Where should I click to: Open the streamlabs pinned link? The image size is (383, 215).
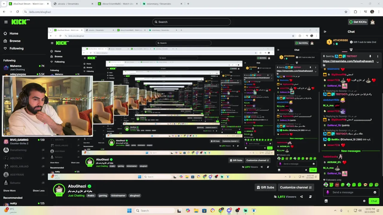(x=348, y=63)
